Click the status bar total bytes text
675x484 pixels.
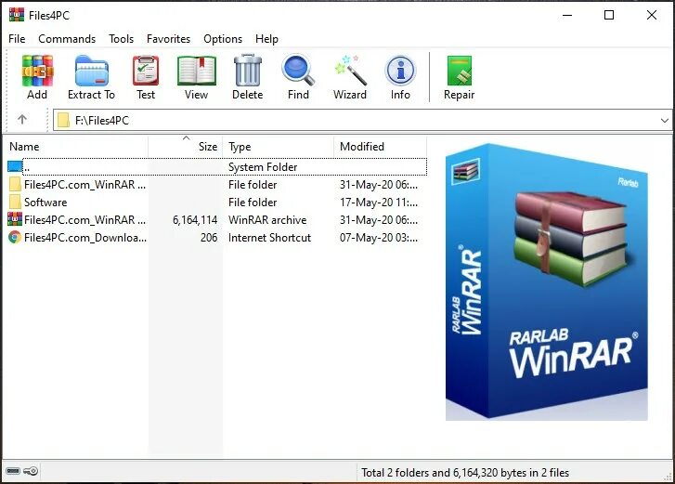point(465,472)
